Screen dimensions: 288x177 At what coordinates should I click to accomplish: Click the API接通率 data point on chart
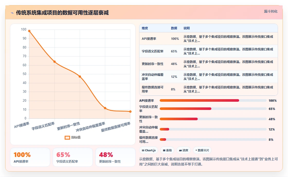(x=29, y=31)
